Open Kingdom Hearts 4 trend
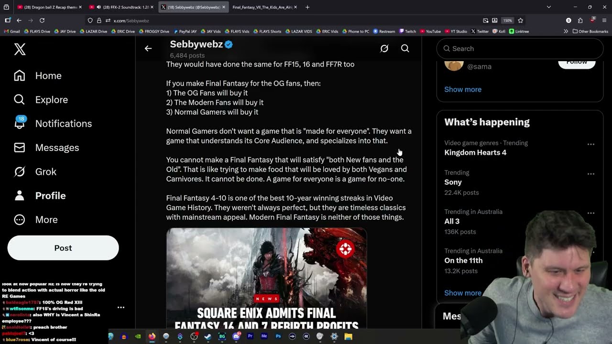 tap(475, 152)
